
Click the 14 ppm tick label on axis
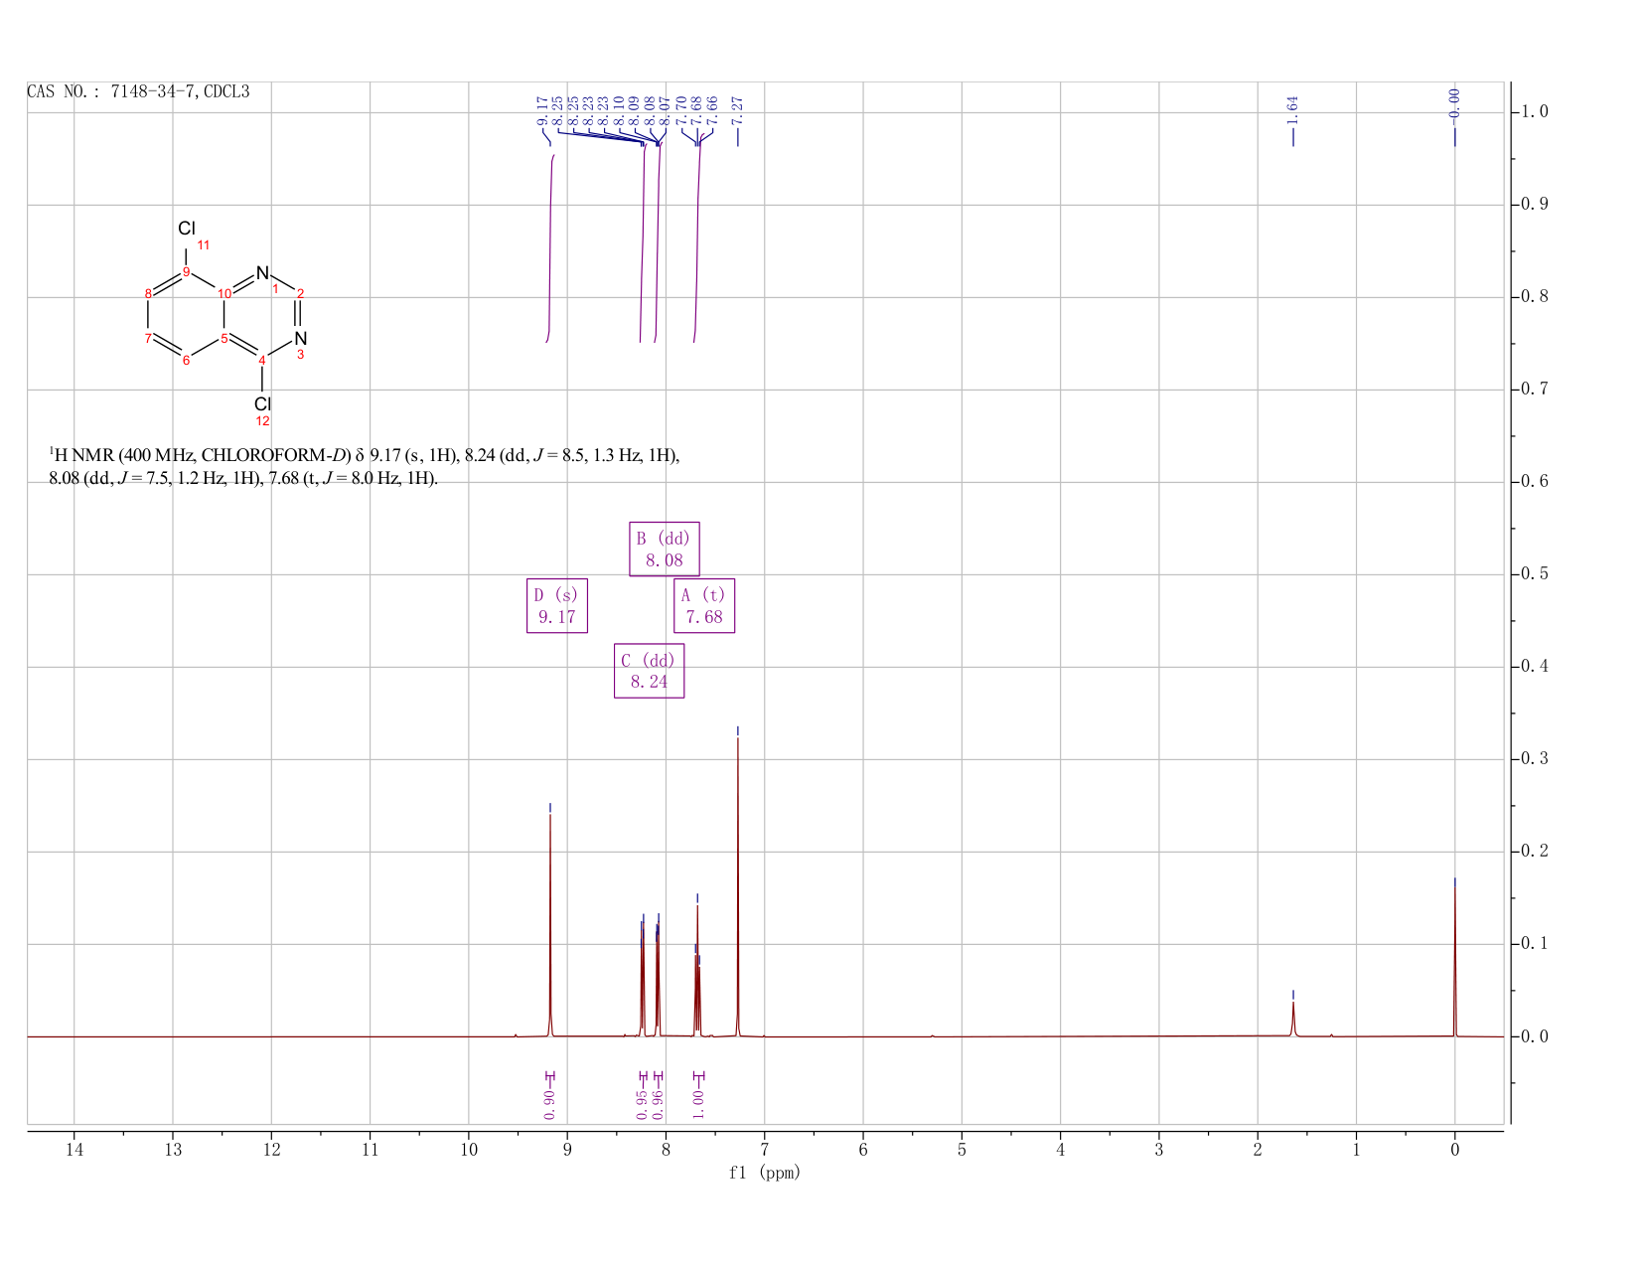point(74,1150)
